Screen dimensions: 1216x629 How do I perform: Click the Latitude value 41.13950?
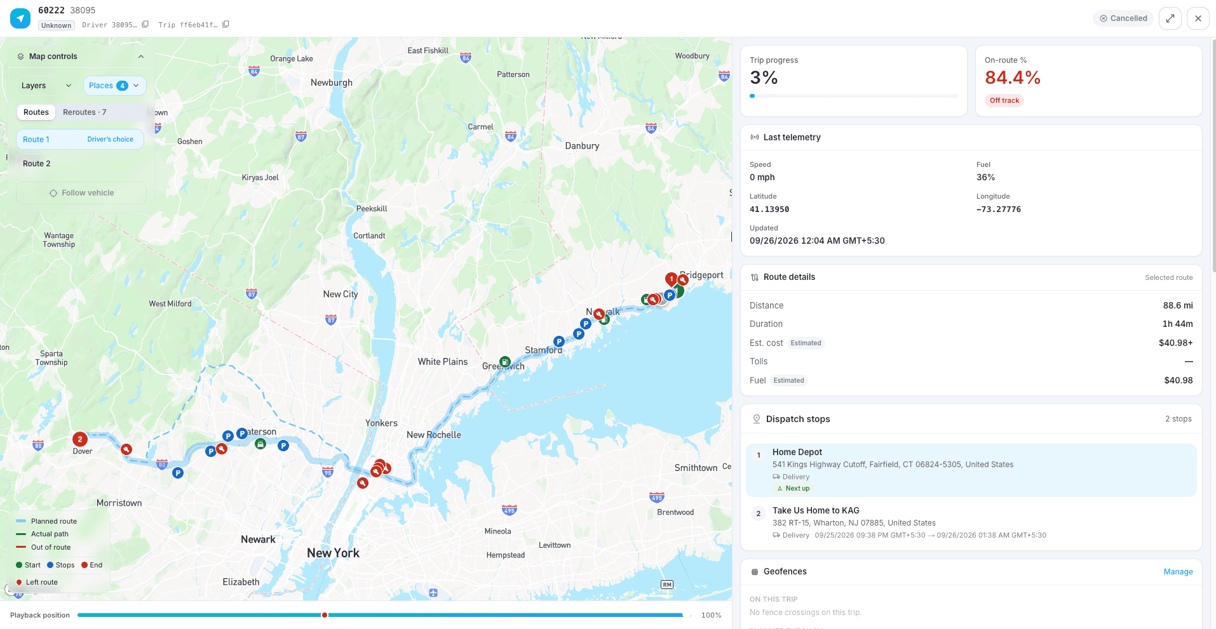769,209
